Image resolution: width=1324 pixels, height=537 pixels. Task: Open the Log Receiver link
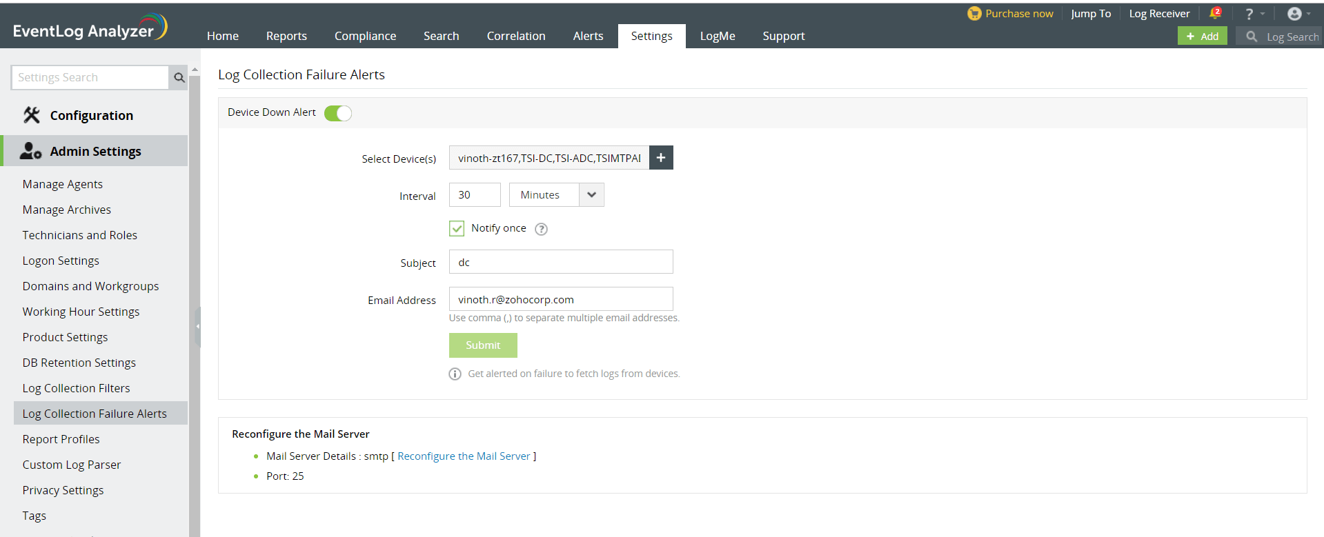tap(1159, 14)
